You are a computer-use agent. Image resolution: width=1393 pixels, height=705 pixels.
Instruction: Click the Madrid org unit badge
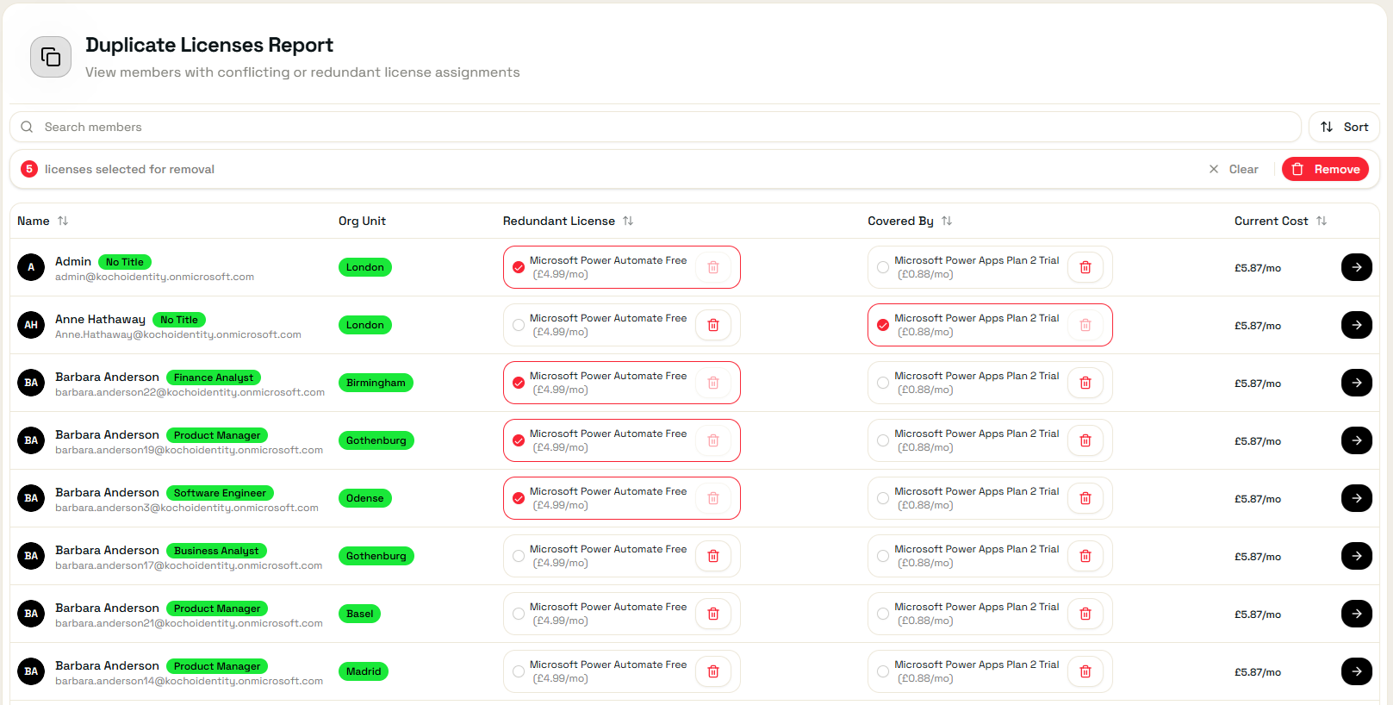364,671
